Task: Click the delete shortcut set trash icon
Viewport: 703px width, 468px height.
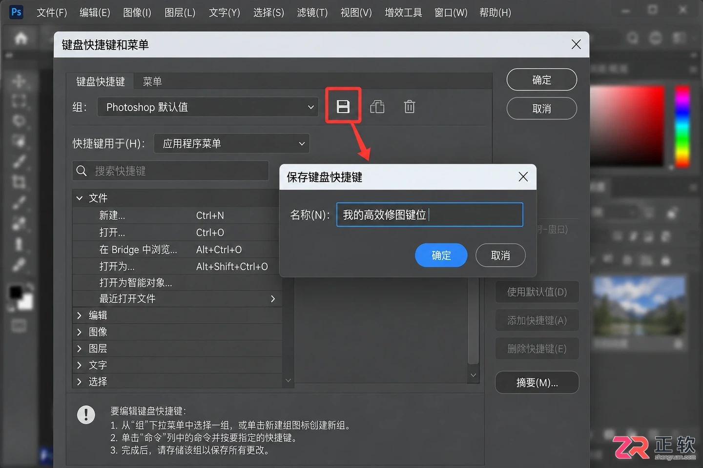Action: pyautogui.click(x=410, y=106)
